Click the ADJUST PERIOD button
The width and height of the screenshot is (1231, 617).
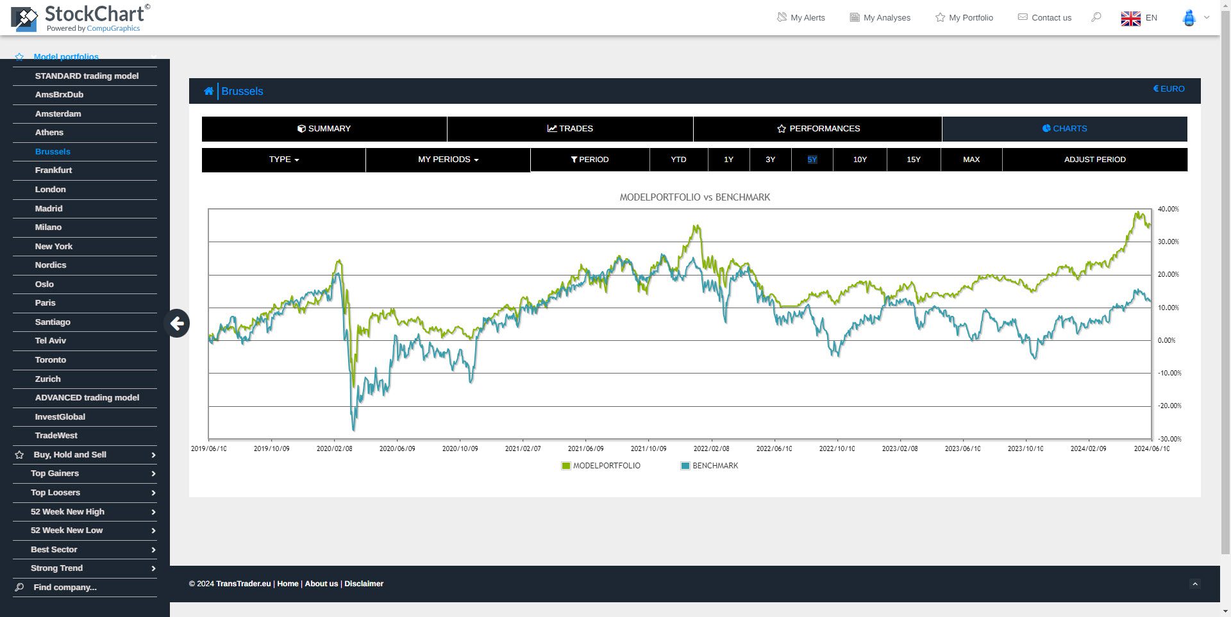1094,160
